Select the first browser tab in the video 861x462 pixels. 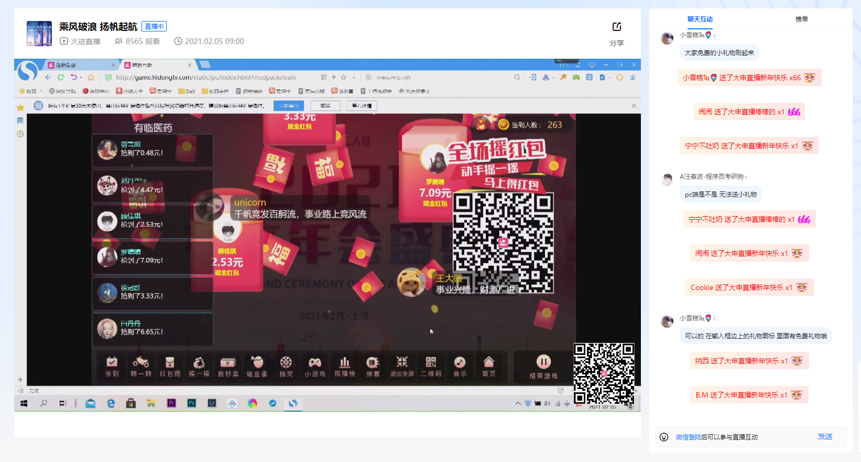tap(81, 65)
